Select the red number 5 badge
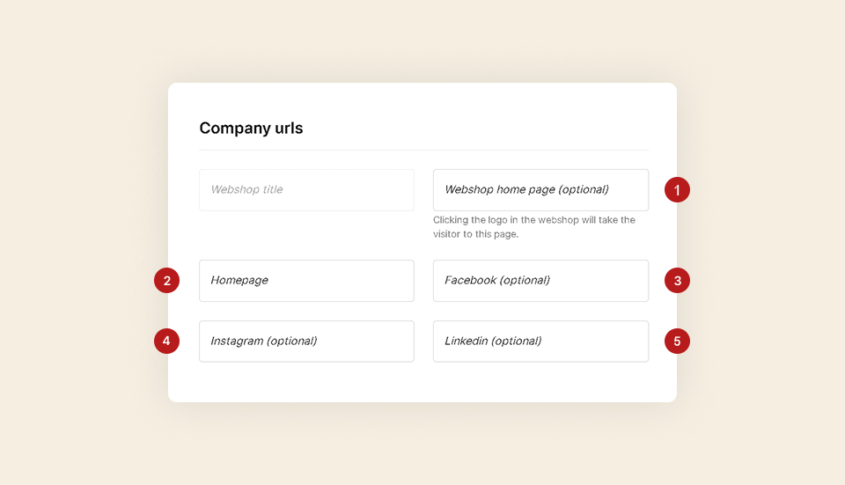The width and height of the screenshot is (845, 485). 677,342
